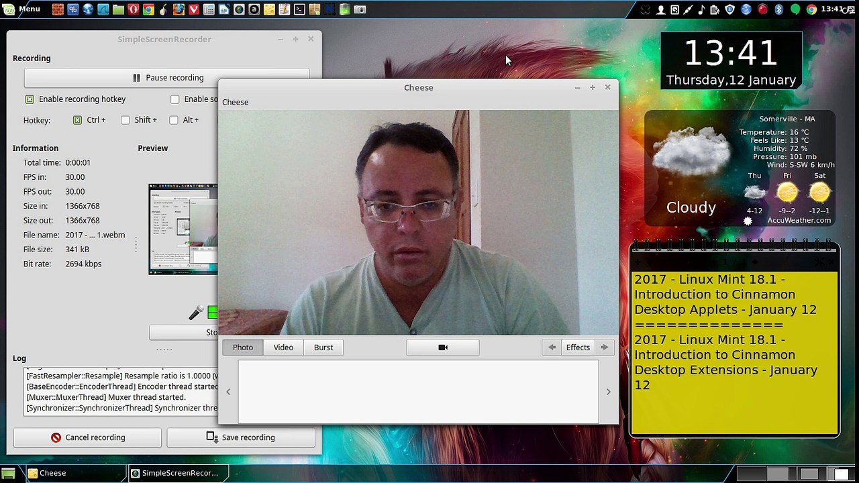Open the user applet in system tray
The image size is (859, 483).
pos(661,9)
